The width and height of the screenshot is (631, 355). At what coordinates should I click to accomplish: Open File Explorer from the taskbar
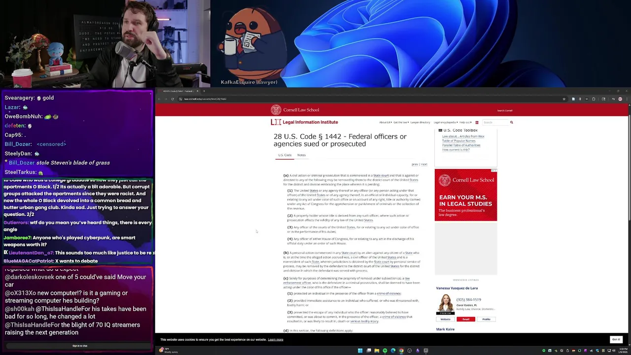(x=377, y=351)
